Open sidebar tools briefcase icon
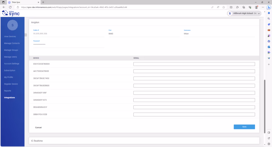This screenshot has height=147, width=272. [x=269, y=30]
